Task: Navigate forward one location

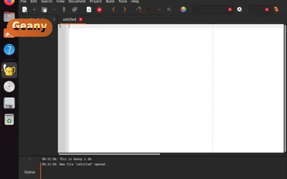Action: (125, 10)
